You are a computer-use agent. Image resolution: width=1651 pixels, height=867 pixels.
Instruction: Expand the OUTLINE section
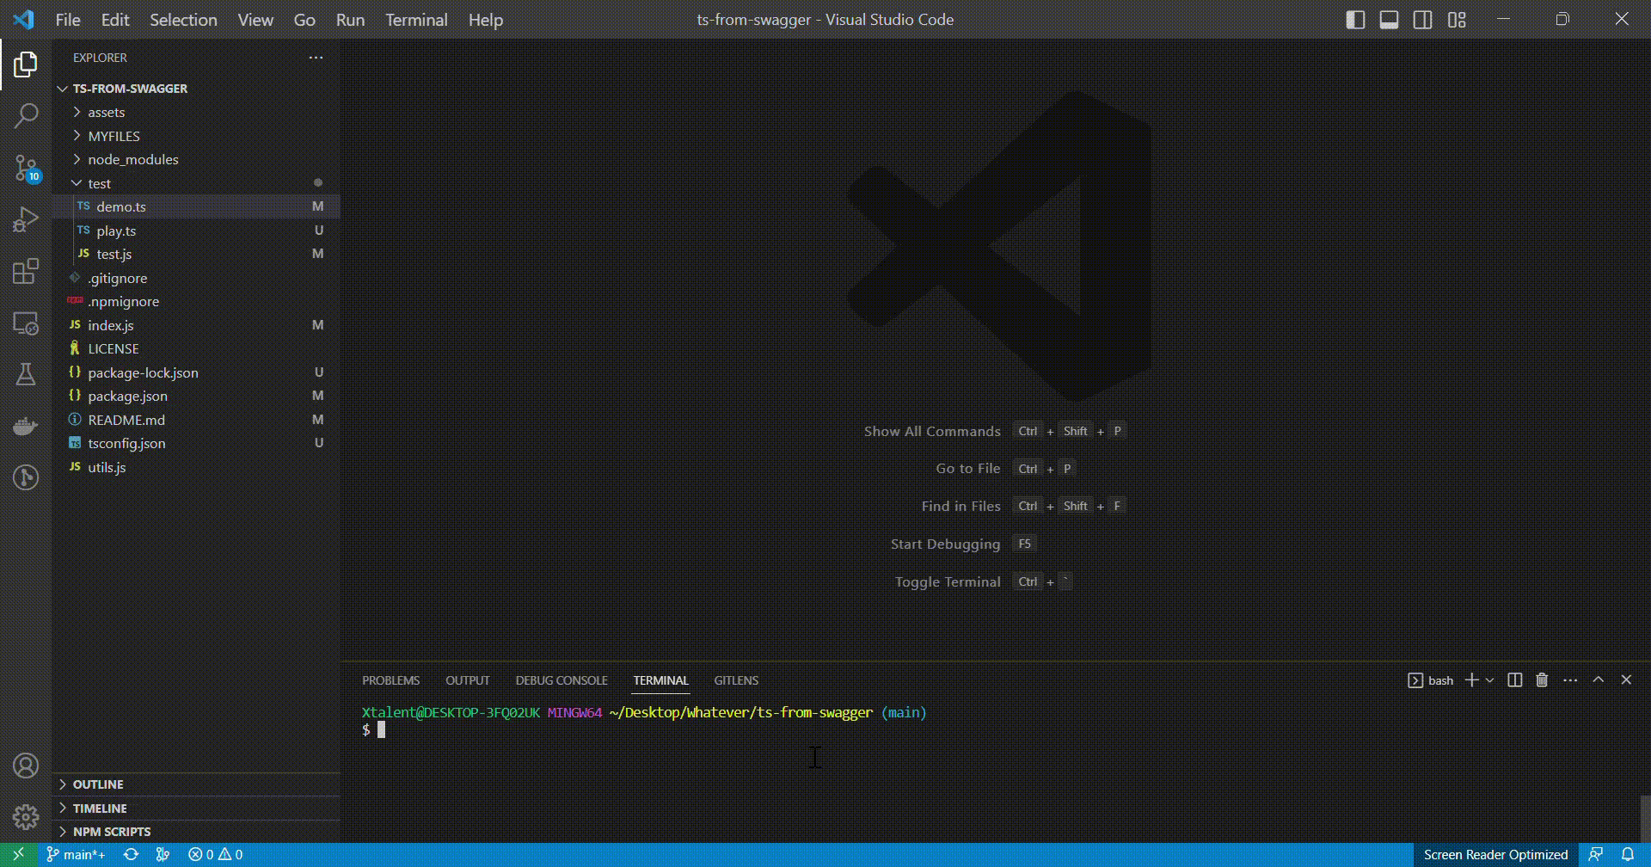197,784
